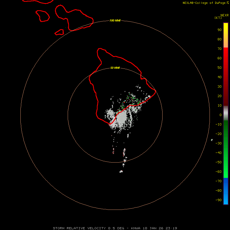Screen dimensions: 230x230
Task: Click the 30 value on the velocity scale
Action: pos(220,87)
